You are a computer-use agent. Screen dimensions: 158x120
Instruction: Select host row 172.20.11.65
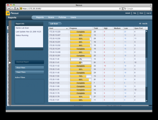97,83
